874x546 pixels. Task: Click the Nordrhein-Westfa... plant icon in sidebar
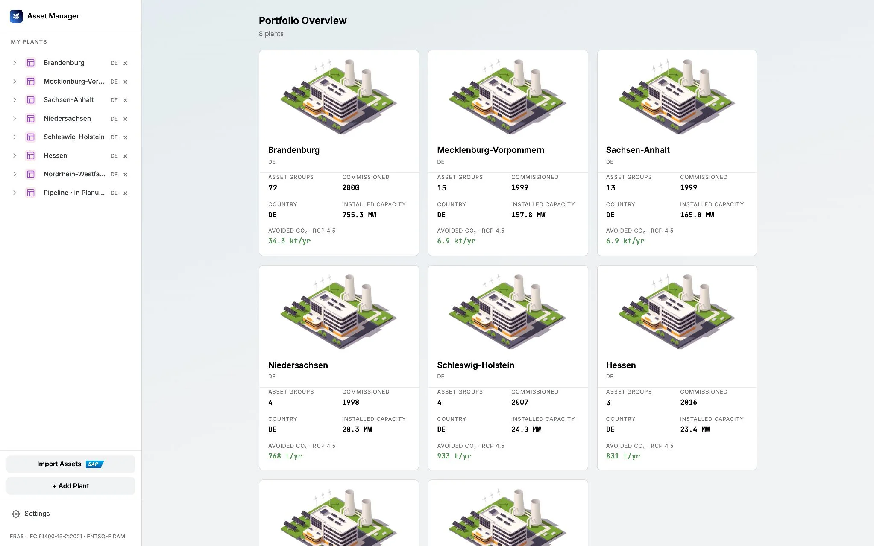pyautogui.click(x=30, y=174)
